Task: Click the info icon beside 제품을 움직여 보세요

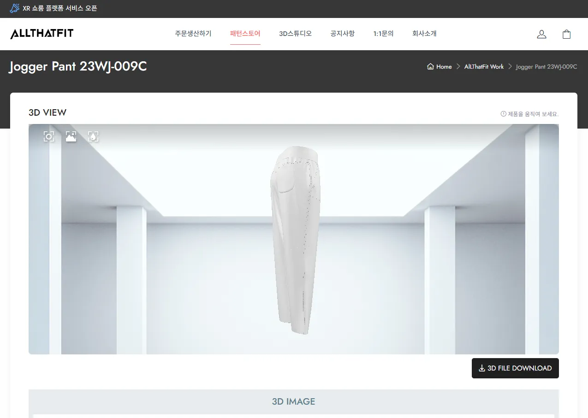Action: click(x=503, y=114)
